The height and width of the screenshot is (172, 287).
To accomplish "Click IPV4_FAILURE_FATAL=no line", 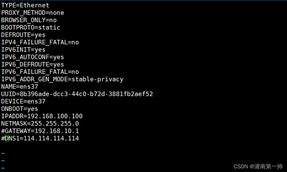I will click(x=40, y=42).
